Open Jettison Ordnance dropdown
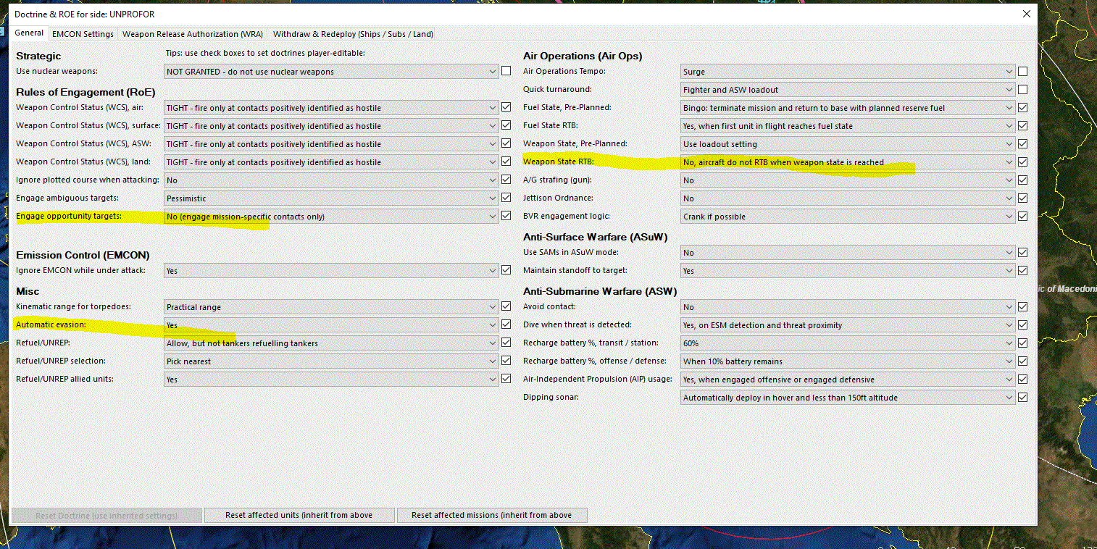Screen dimensions: 1097x549 848,198
